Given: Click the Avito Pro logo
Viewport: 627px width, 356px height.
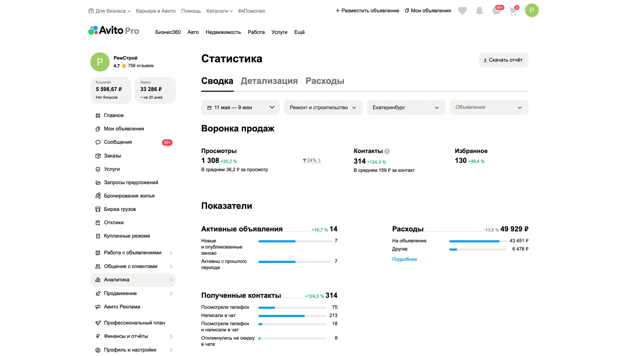Looking at the screenshot, I should click(114, 31).
